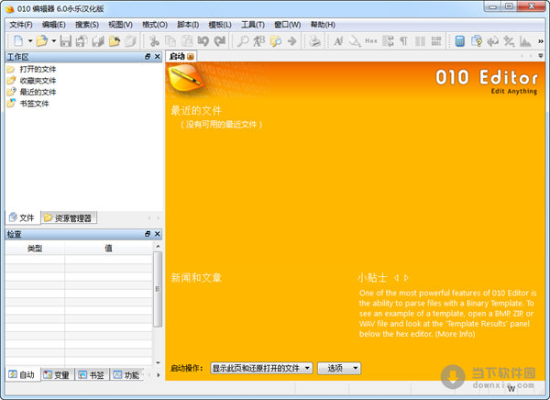
Task: Click the Copy icon
Action: 170,41
